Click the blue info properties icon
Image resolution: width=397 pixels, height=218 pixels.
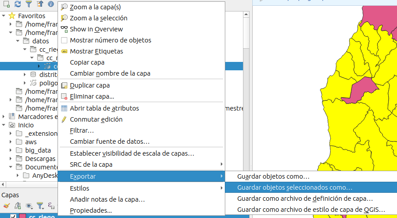[x=51, y=4]
